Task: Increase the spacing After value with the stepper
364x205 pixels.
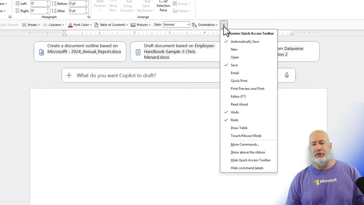Action: pyautogui.click(x=86, y=9)
